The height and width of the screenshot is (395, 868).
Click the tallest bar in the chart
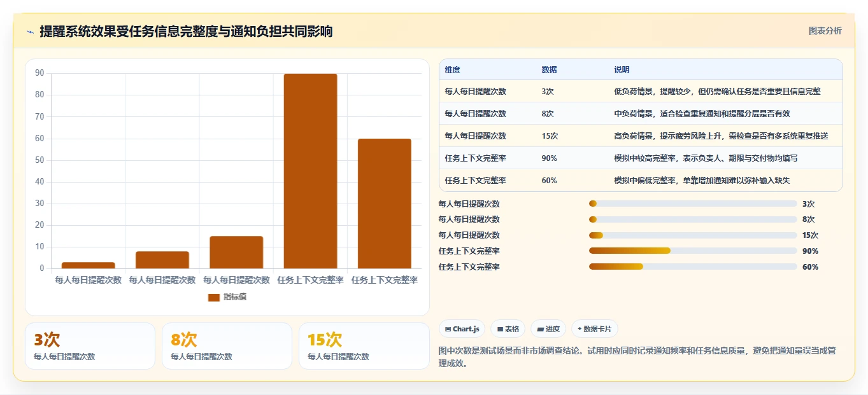point(310,171)
